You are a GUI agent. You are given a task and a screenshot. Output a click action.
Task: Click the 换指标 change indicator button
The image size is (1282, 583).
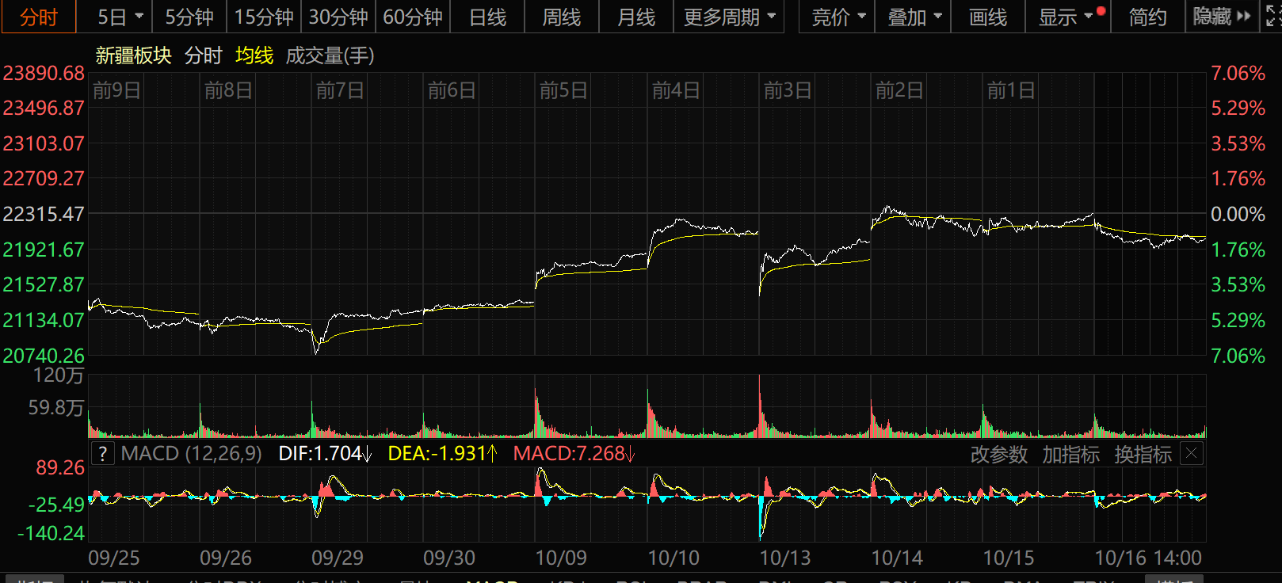tap(1143, 455)
